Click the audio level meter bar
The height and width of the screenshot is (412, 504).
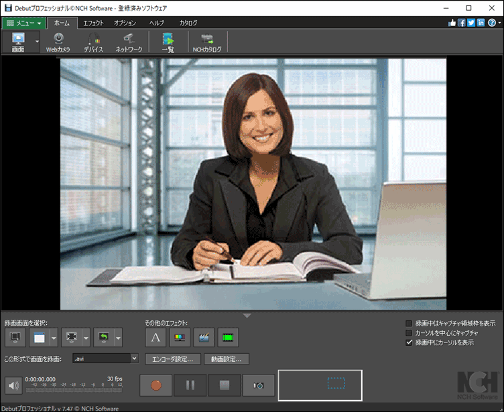[74, 390]
